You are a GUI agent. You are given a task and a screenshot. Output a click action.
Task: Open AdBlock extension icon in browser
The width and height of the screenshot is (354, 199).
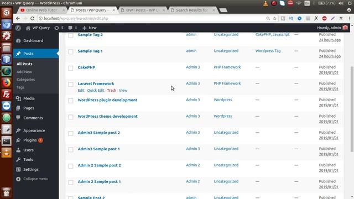(325, 18)
